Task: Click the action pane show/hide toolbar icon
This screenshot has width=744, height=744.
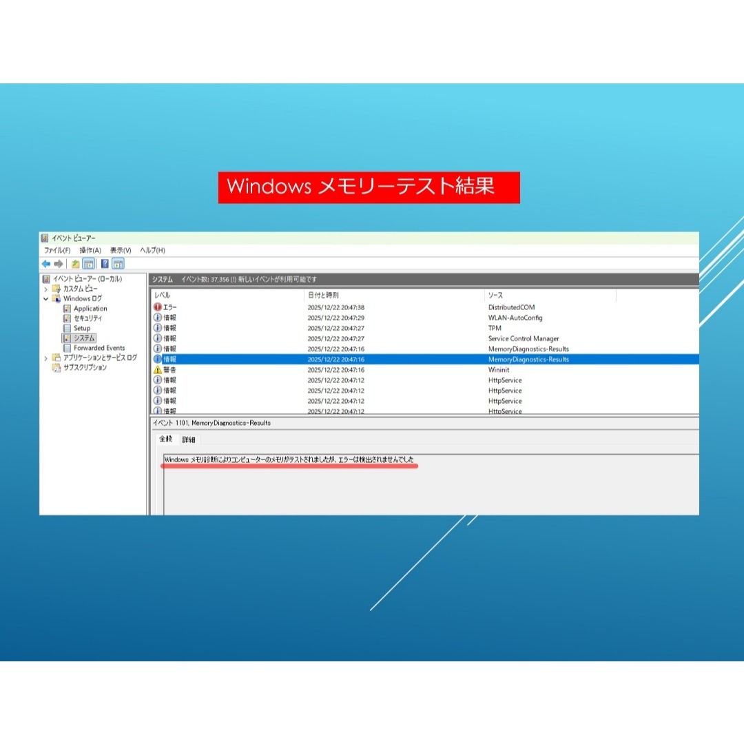Action: 118,264
